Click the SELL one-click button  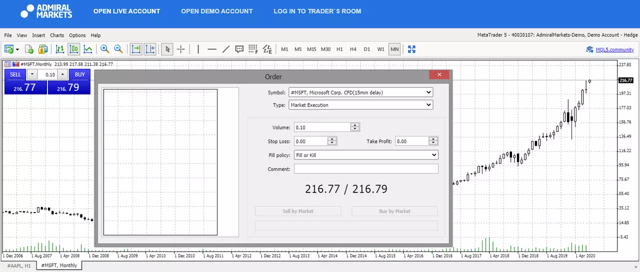[x=15, y=74]
